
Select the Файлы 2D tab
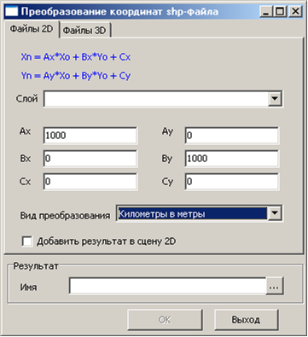tap(32, 29)
